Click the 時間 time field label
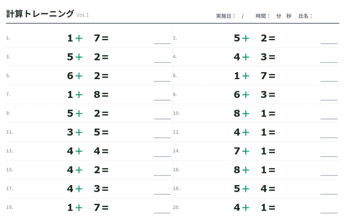 point(263,16)
